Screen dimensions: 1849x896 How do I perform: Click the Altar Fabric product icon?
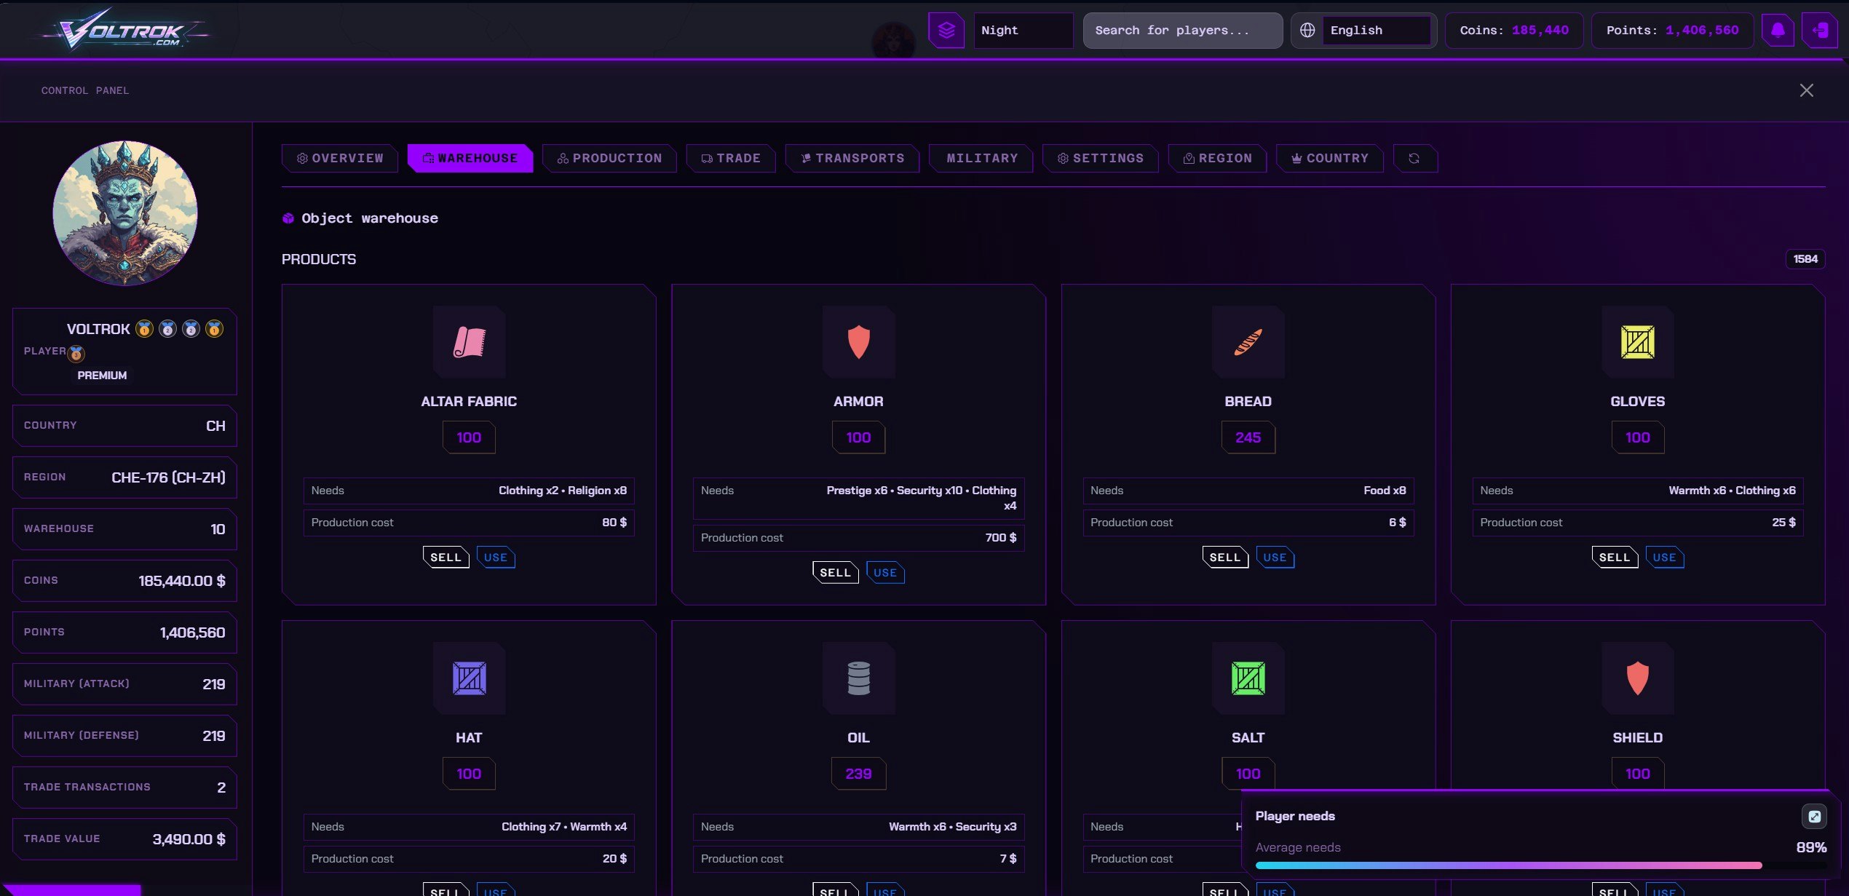[x=469, y=342]
